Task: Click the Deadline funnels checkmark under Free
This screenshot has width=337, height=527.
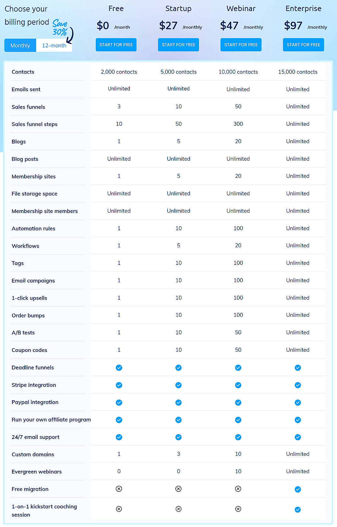Action: click(119, 367)
